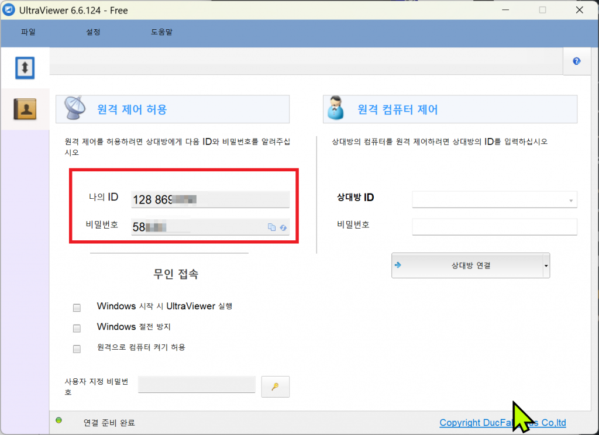The width and height of the screenshot is (599, 435).
Task: Click the UltraViewer app icon in title bar
Action: click(8, 10)
